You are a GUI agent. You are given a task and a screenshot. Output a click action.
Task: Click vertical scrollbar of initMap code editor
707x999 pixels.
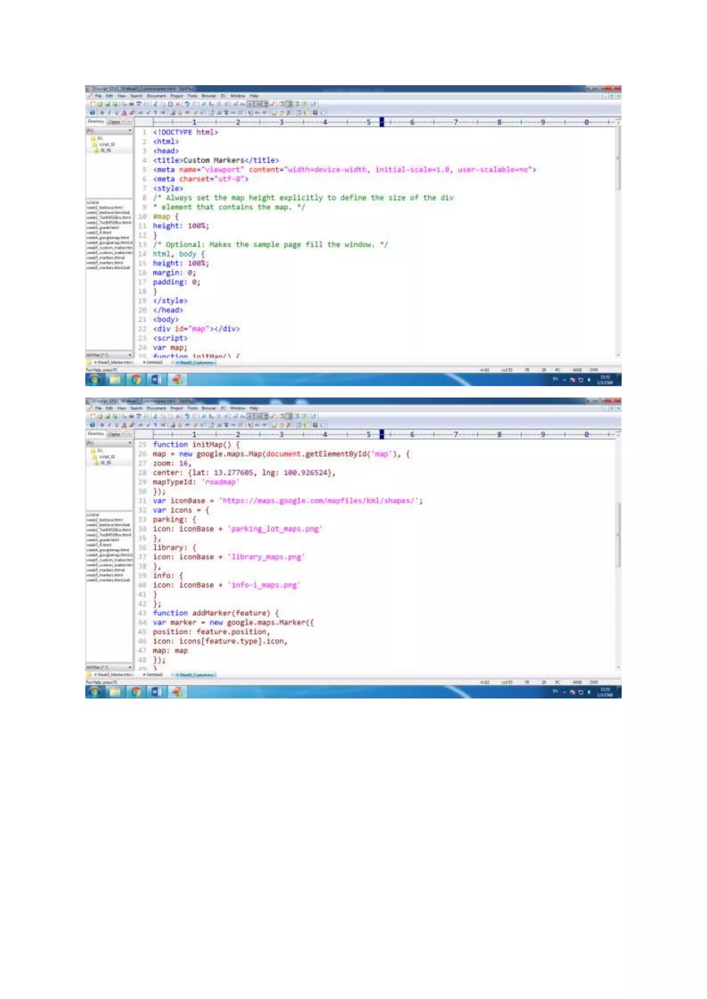(x=618, y=534)
